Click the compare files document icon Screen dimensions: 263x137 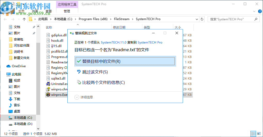pos(79,82)
